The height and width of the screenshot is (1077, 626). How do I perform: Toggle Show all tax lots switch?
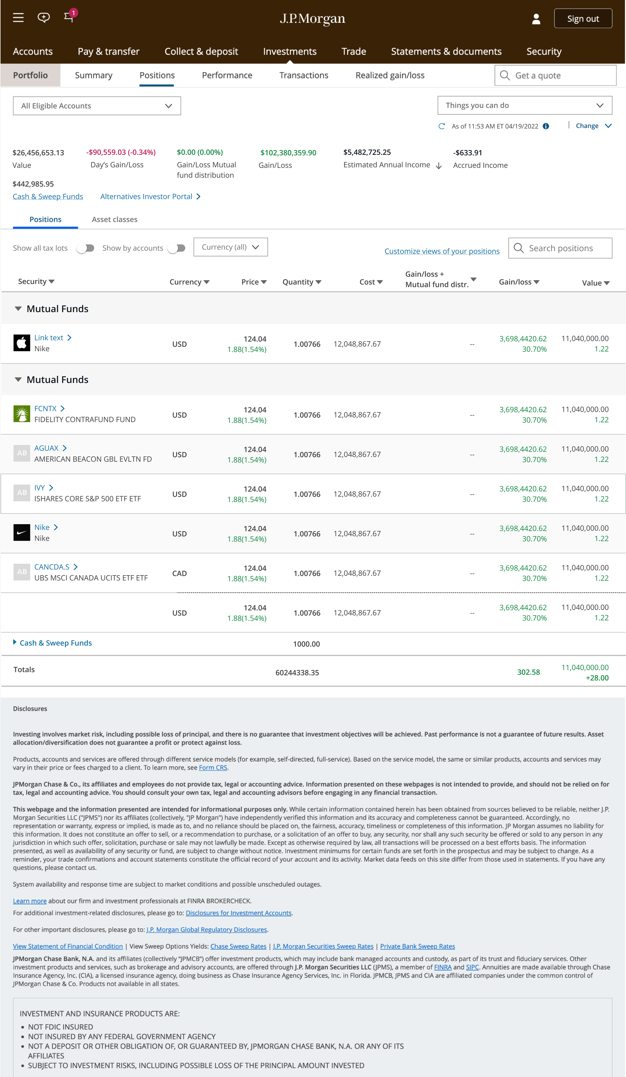[85, 248]
